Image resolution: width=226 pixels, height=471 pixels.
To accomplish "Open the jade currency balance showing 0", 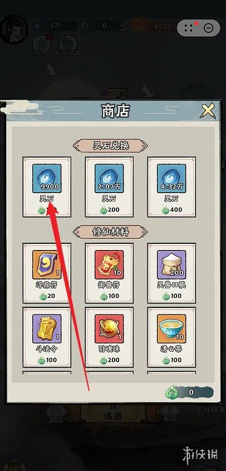I will [x=189, y=392].
